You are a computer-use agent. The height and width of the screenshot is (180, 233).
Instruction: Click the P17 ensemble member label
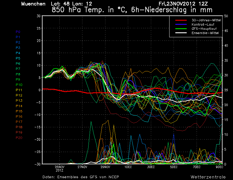[x=19, y=122]
